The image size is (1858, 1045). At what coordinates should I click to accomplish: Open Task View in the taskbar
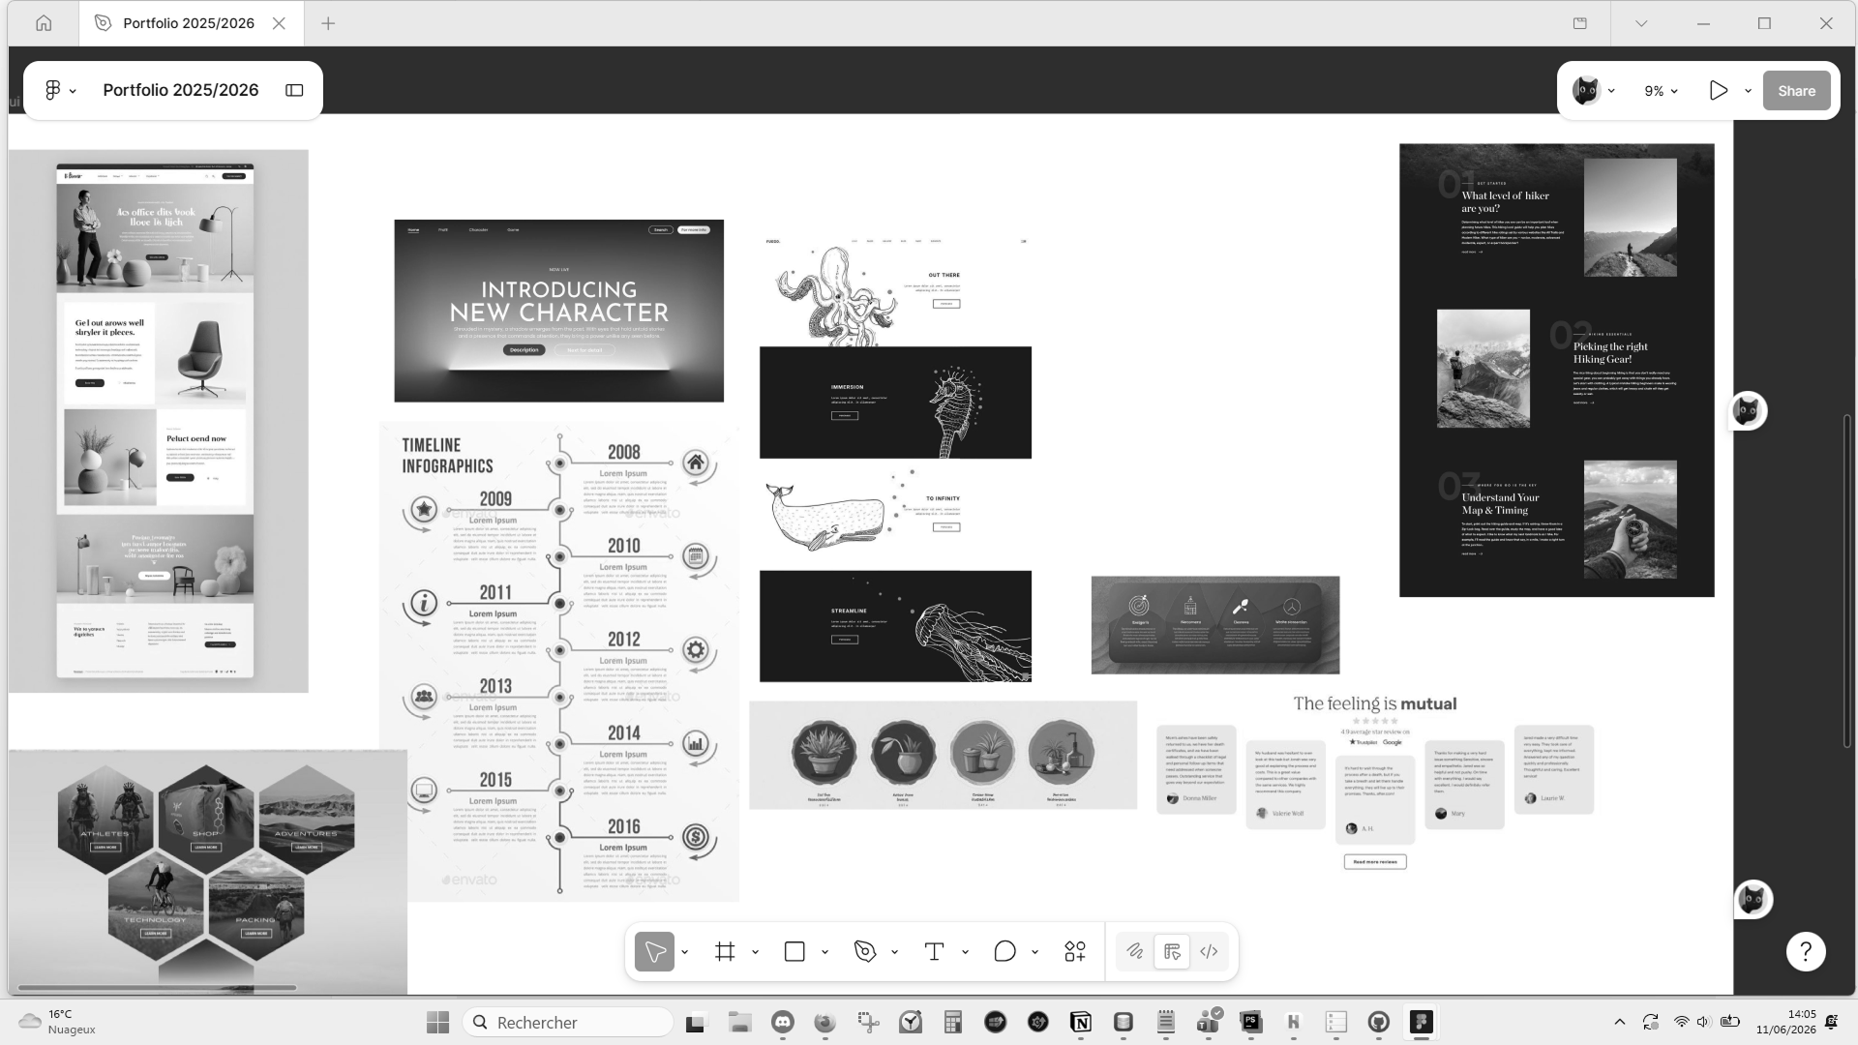click(x=696, y=1022)
